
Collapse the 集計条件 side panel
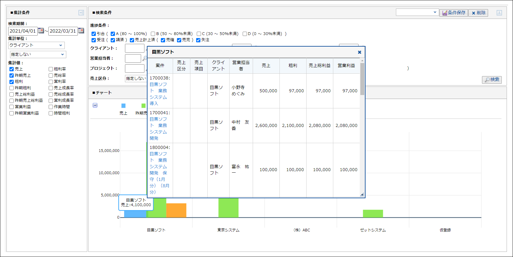[x=81, y=12]
